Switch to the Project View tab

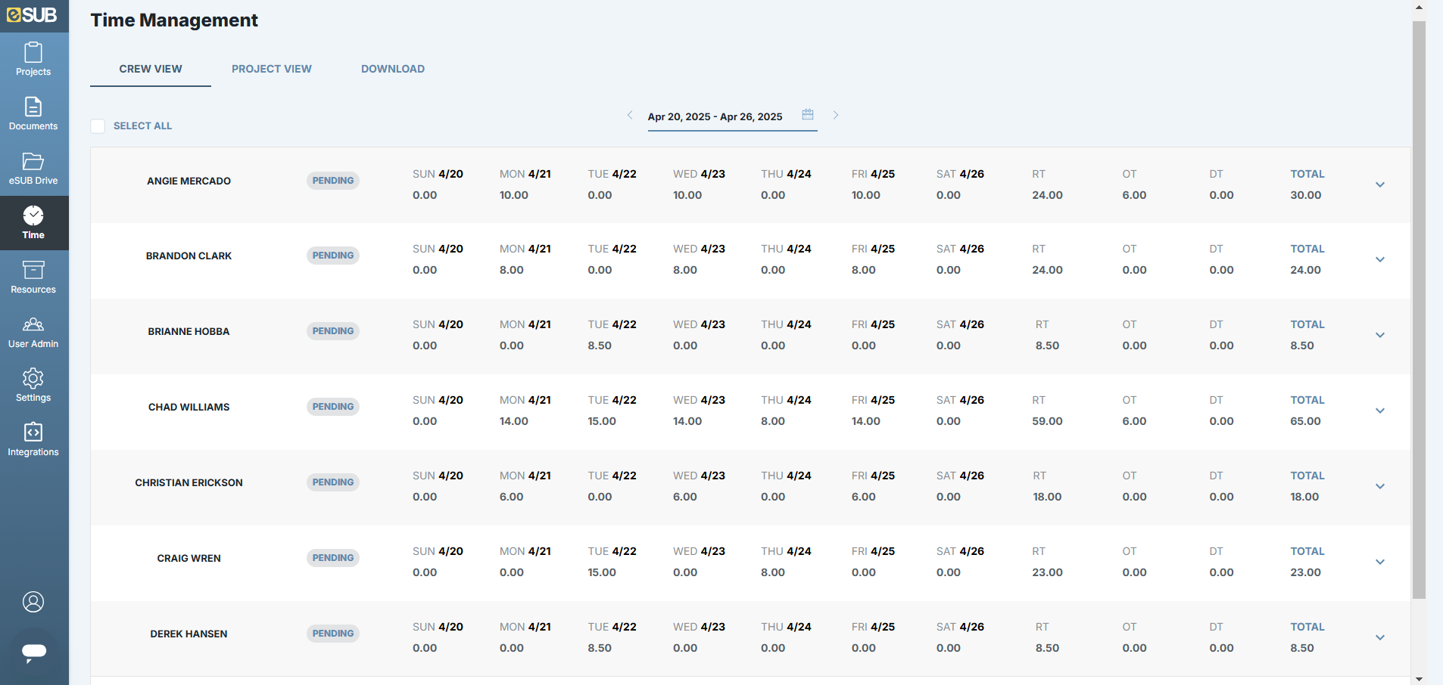[x=271, y=69]
